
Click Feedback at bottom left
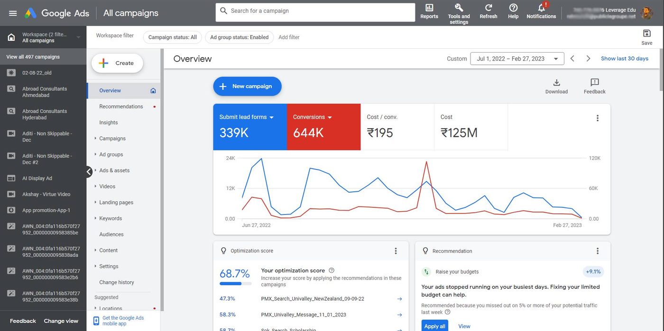[x=23, y=321]
